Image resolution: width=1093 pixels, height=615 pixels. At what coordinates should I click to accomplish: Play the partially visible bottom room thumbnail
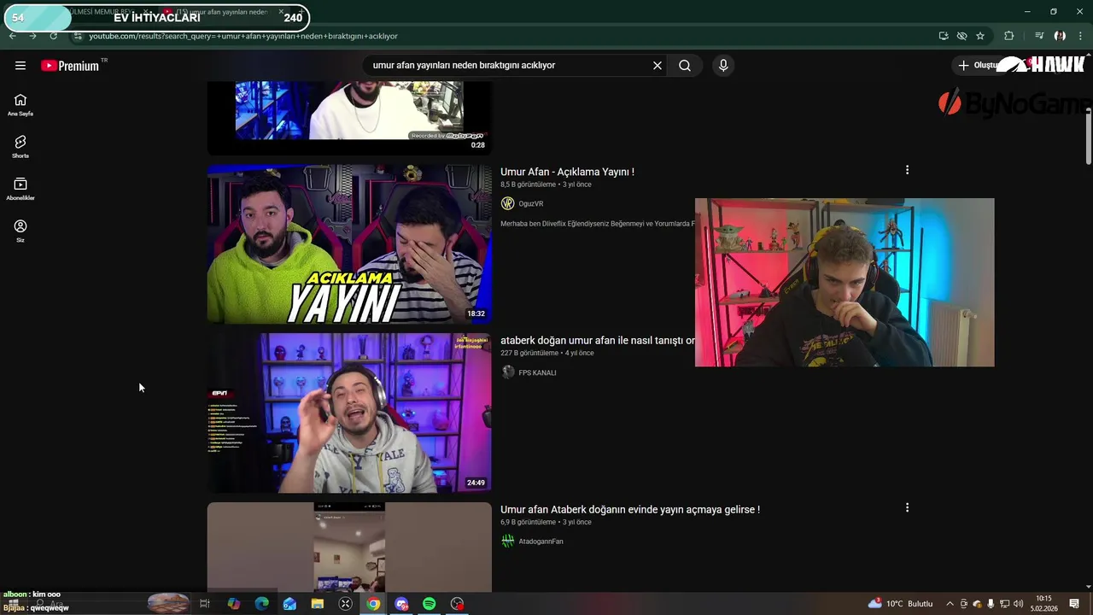point(349,548)
